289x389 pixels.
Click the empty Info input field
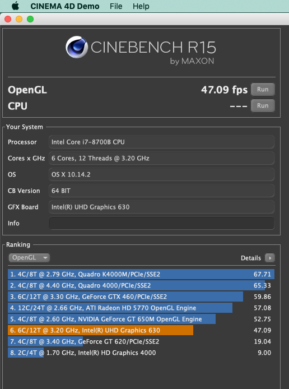tap(161, 223)
